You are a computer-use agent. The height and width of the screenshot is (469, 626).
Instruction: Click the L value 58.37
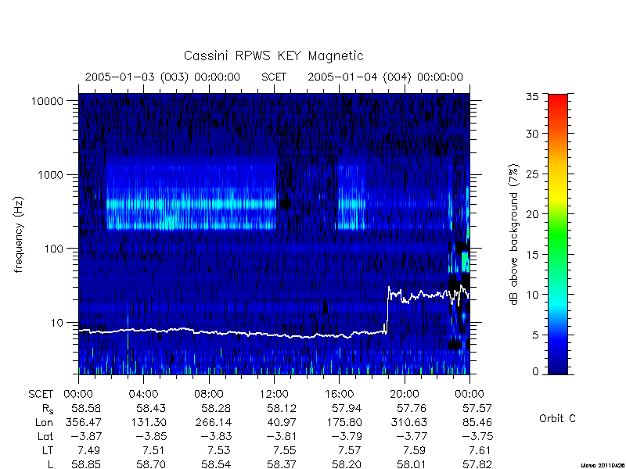(x=282, y=464)
